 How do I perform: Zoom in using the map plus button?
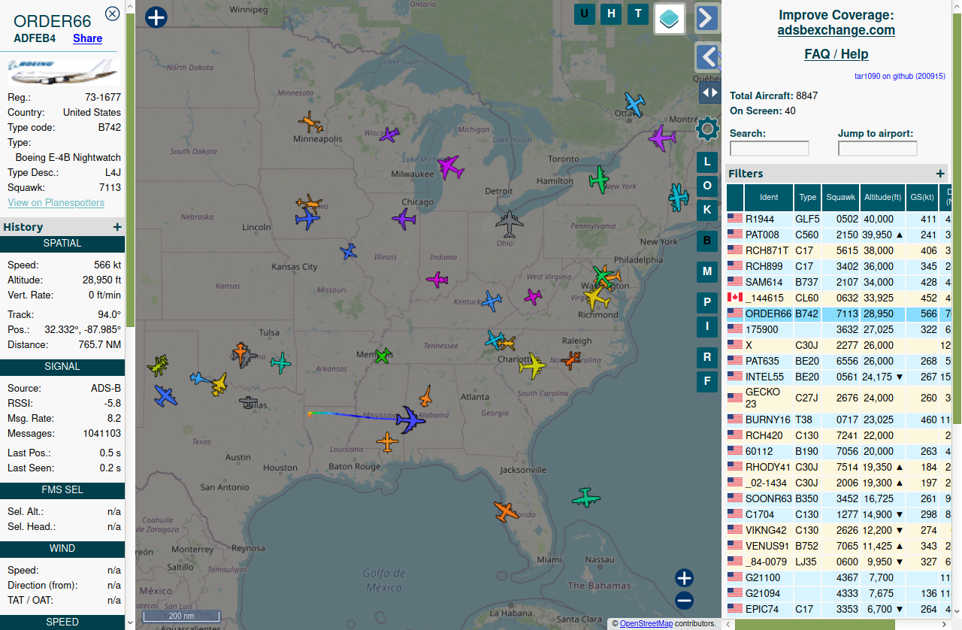point(684,578)
